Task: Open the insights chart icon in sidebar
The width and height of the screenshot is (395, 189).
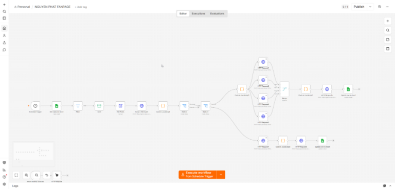Action: click(4, 170)
